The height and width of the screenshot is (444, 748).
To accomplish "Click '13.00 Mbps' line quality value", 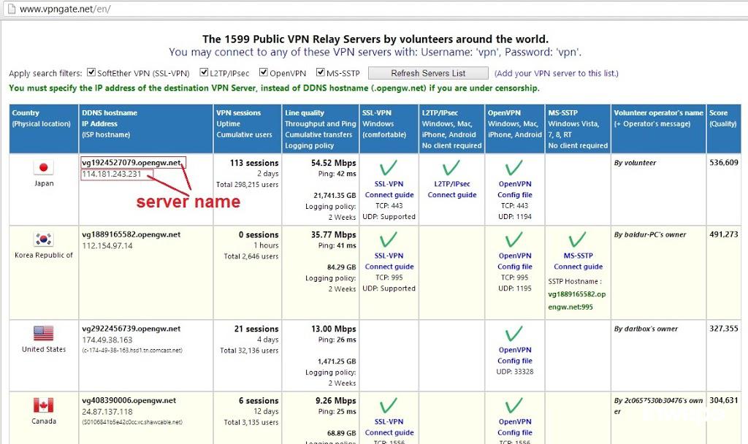I will pos(333,329).
